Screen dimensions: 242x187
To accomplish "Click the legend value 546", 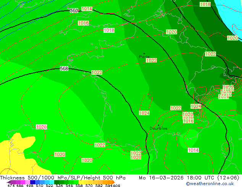I will [x=69, y=185].
